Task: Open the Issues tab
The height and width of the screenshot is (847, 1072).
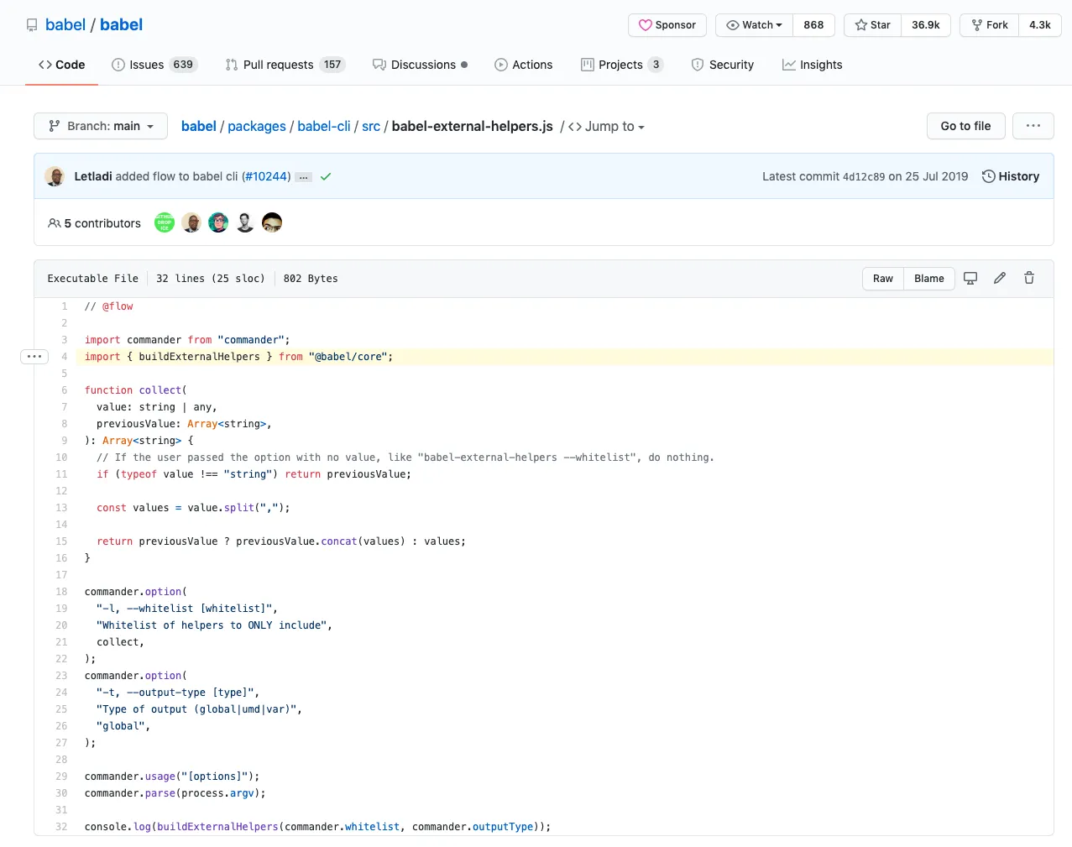Action: [x=154, y=65]
